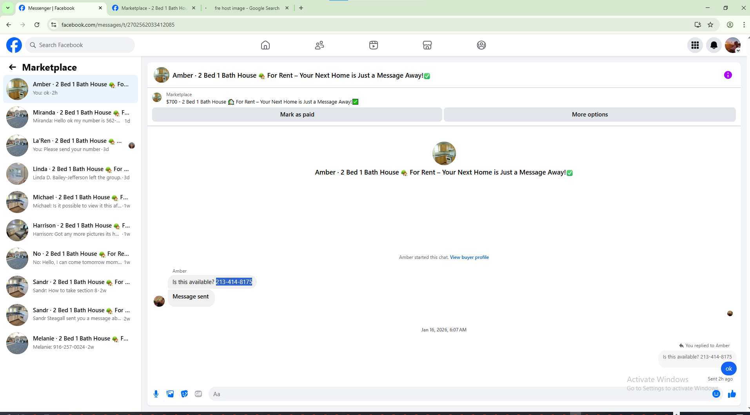Send a thumbs-up like

[732, 394]
